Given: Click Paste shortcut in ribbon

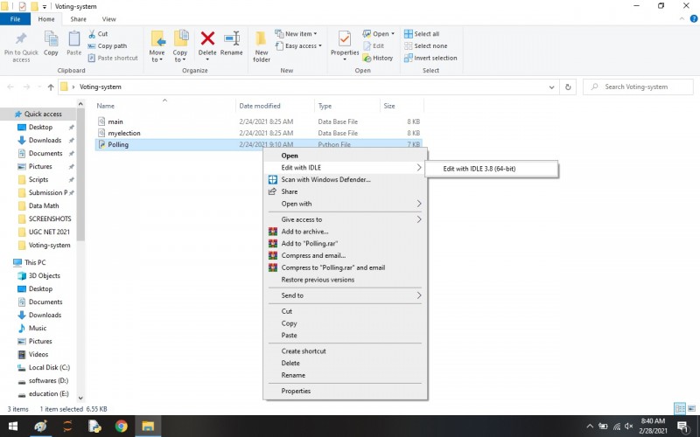Looking at the screenshot, I should pyautogui.click(x=114, y=58).
